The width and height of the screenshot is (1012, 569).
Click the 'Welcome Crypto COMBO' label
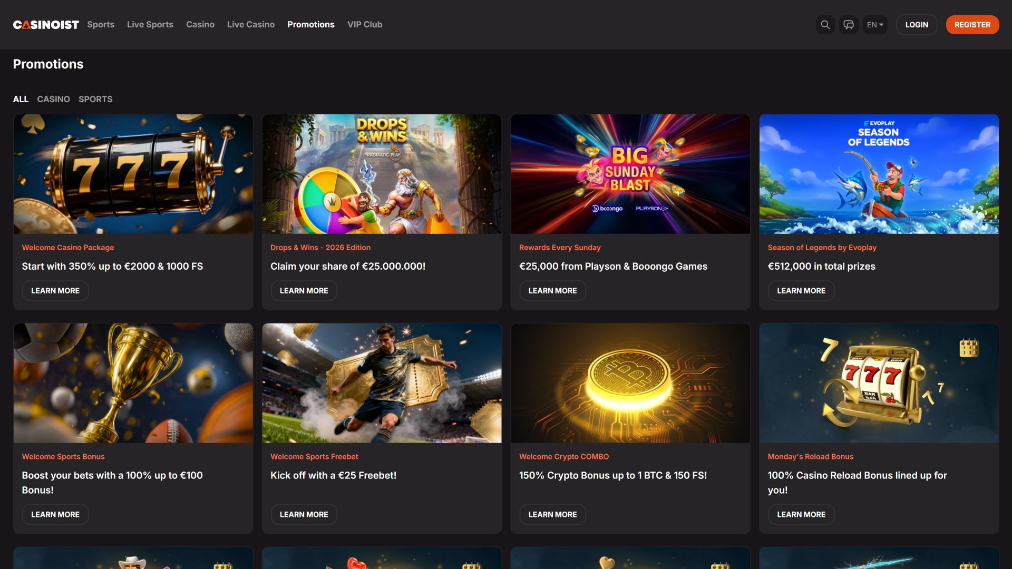pos(564,457)
